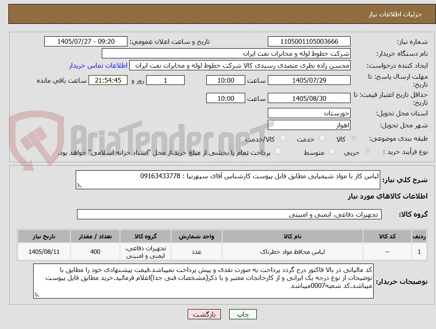Viewport: 436px width, 329px height.
Task: Select خدمت radio button
Action: click(x=322, y=138)
